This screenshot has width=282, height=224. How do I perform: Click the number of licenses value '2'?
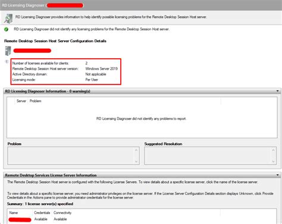86,63
